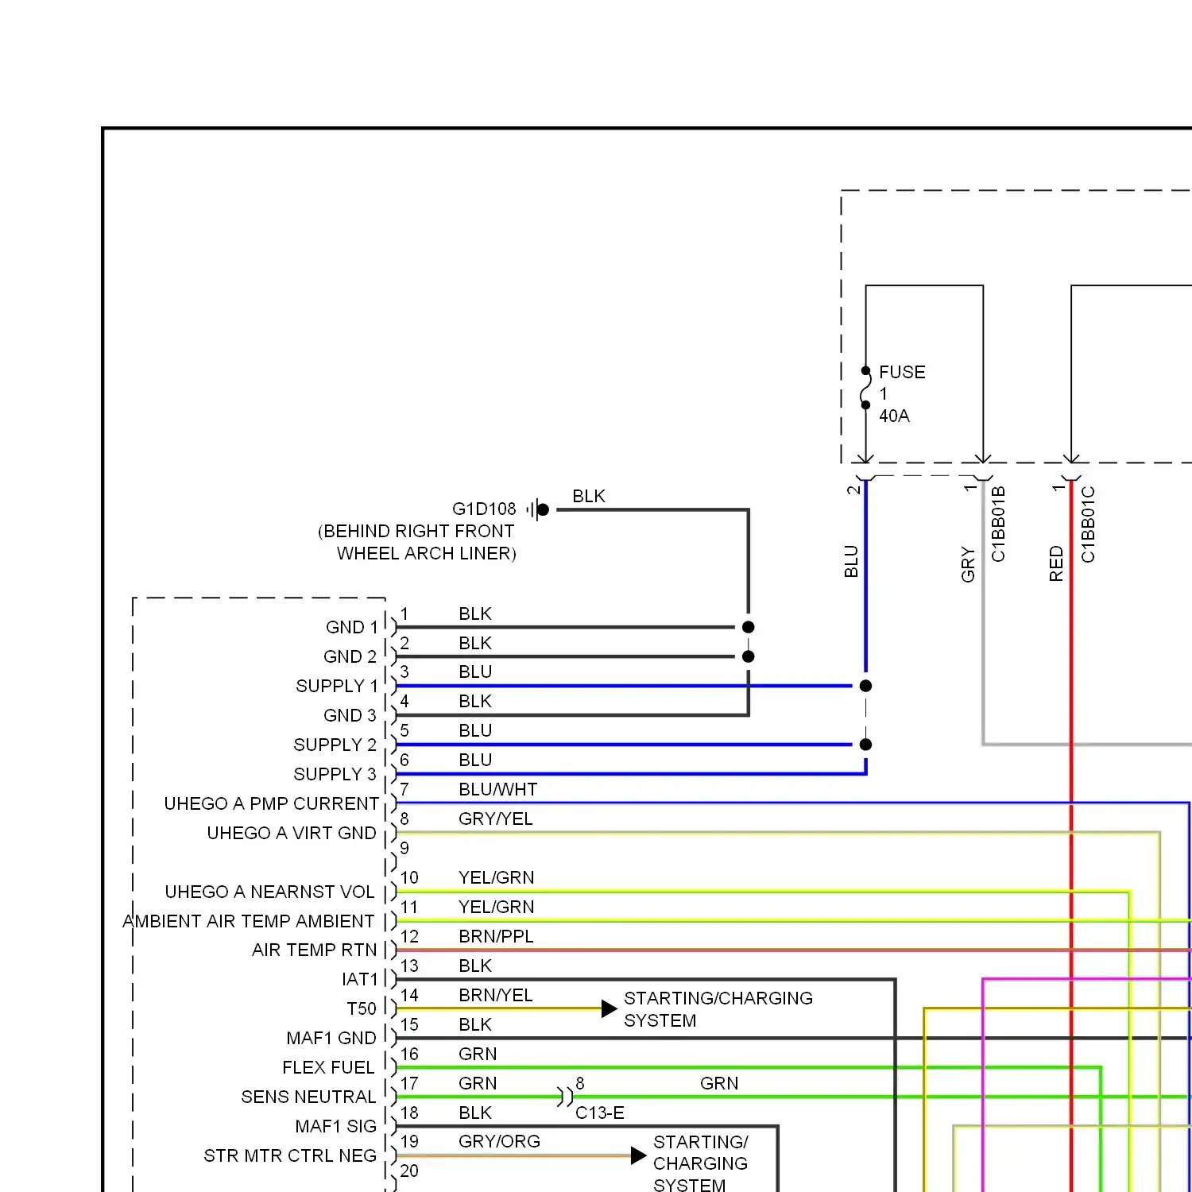Click the G1D108 ground symbol

[538, 509]
